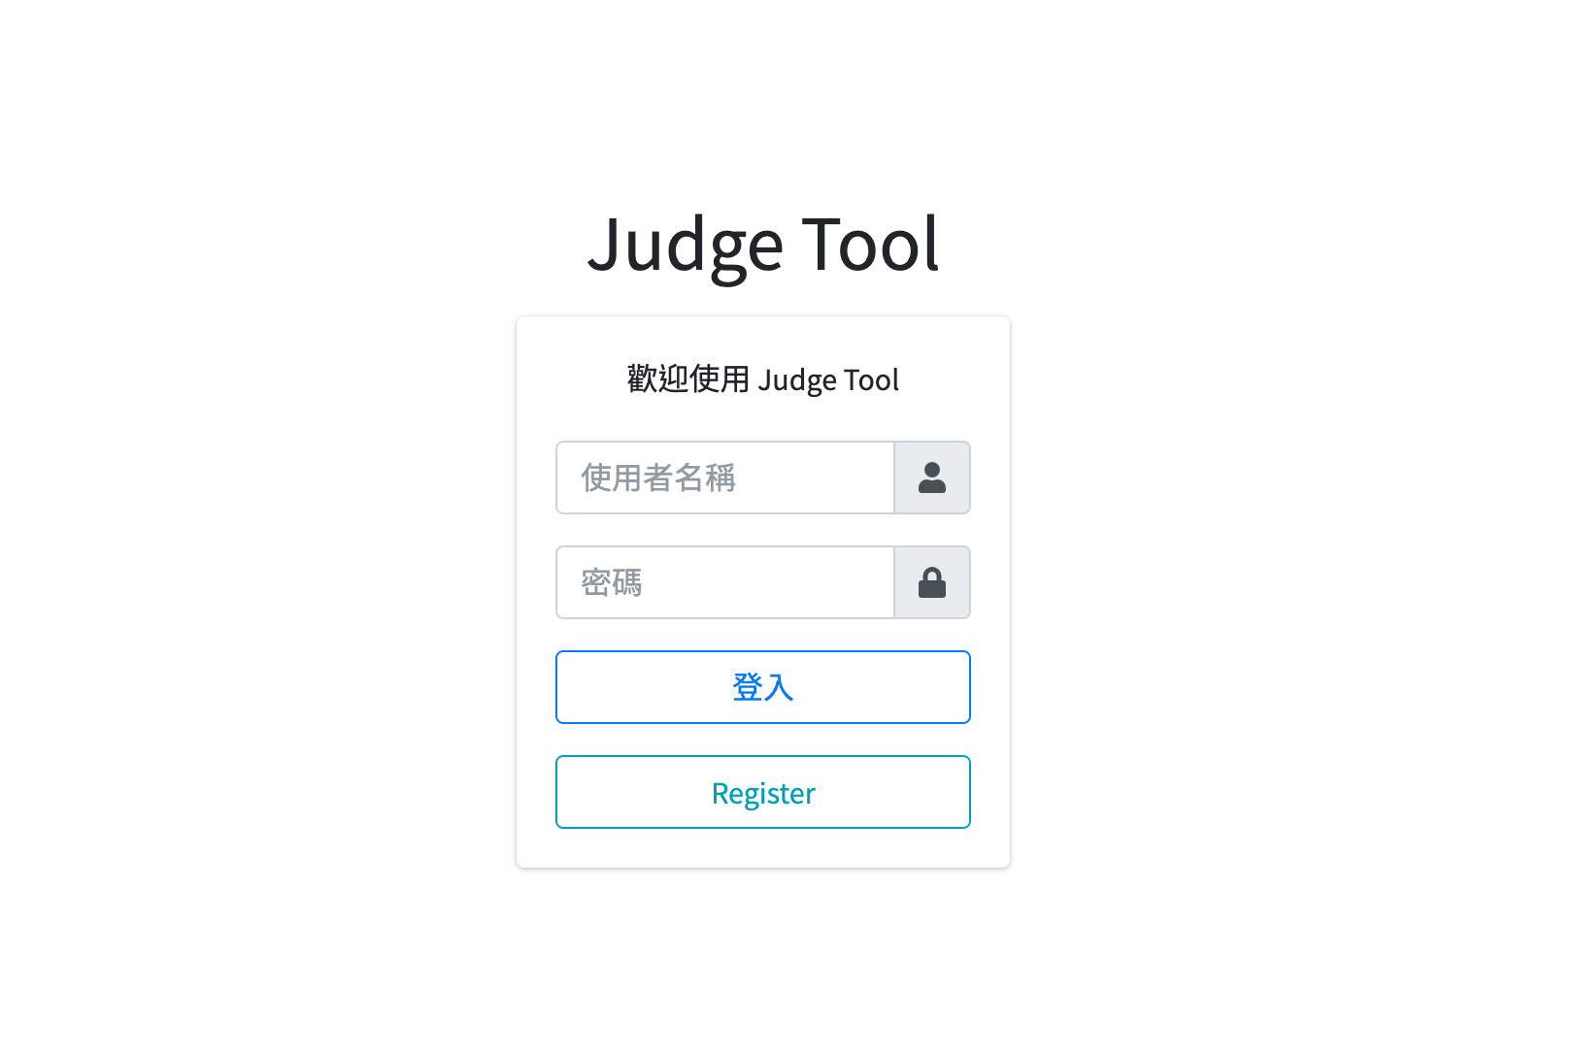Viewport: 1575px width, 1054px height.
Task: Click the 登入 login button
Action: [x=763, y=687]
